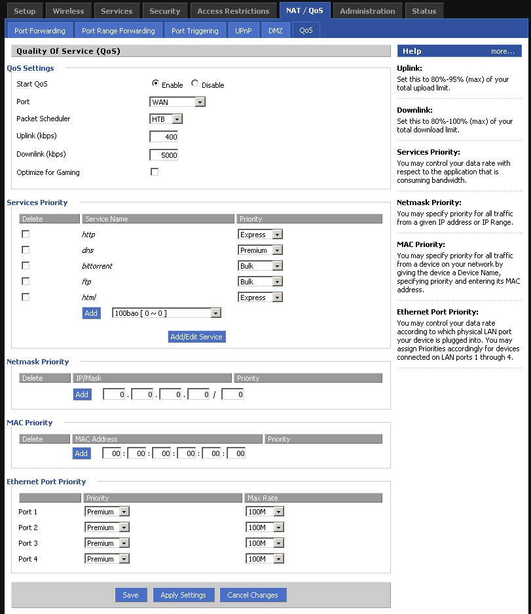Change http priority dropdown
Image resolution: width=531 pixels, height=614 pixels.
click(260, 235)
